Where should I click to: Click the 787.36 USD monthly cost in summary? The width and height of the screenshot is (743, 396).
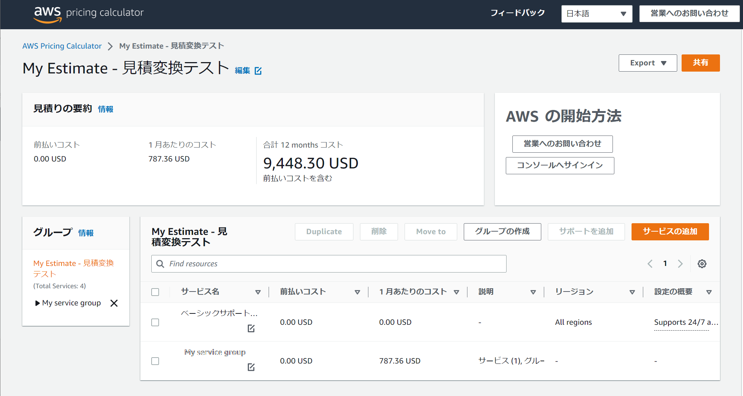pyautogui.click(x=169, y=159)
